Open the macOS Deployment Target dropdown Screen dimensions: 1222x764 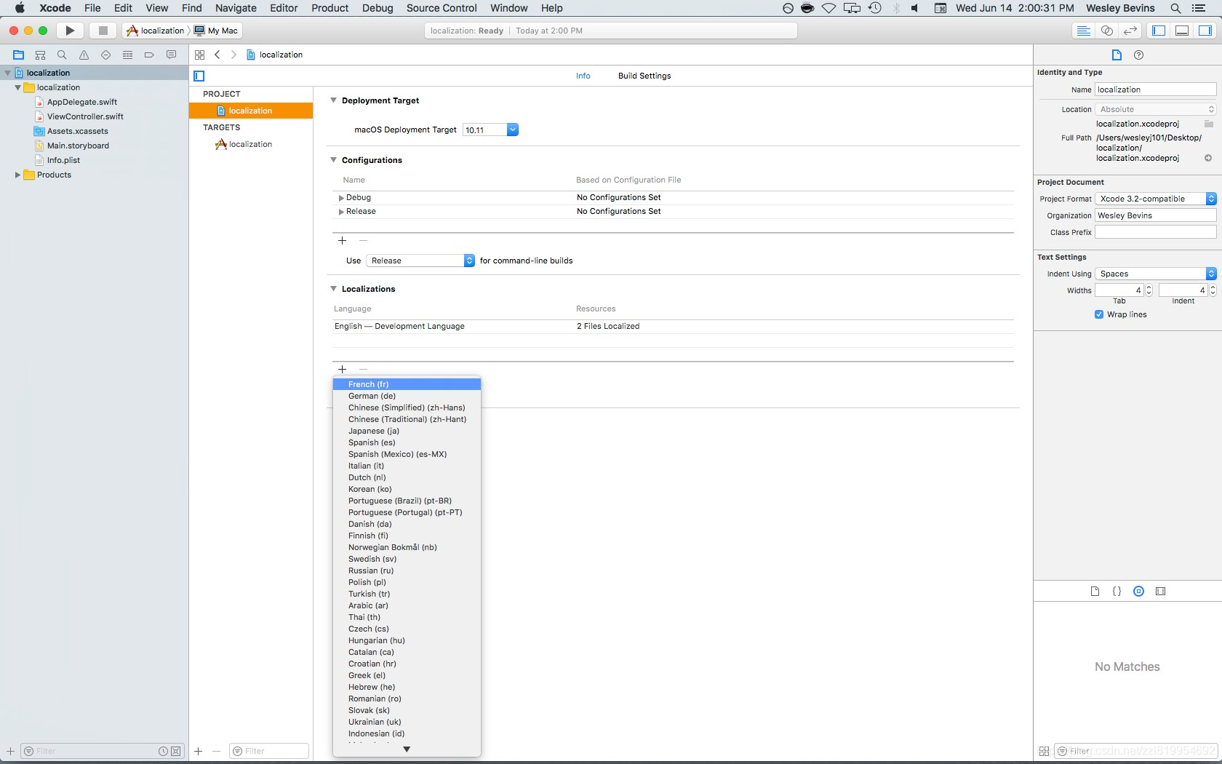tap(512, 130)
